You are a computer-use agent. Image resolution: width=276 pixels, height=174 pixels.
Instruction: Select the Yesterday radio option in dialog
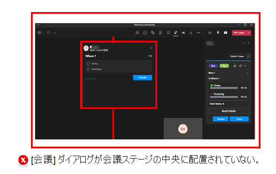coord(88,69)
